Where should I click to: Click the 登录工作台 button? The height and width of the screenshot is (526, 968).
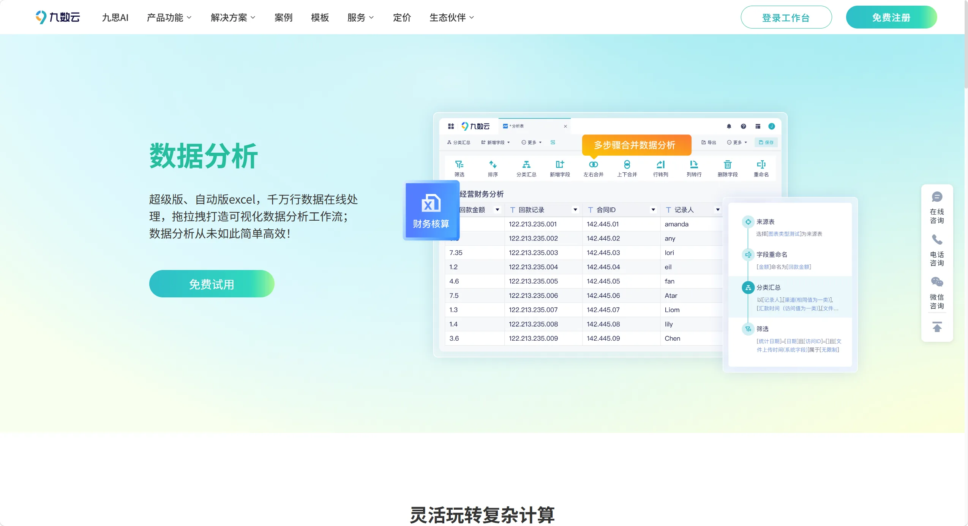tap(786, 17)
